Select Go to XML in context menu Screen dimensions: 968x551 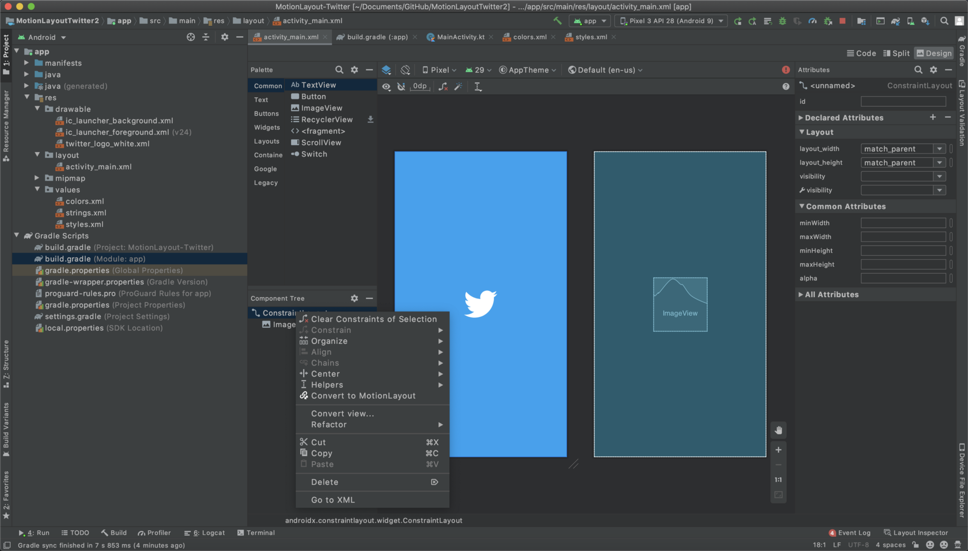[333, 500]
